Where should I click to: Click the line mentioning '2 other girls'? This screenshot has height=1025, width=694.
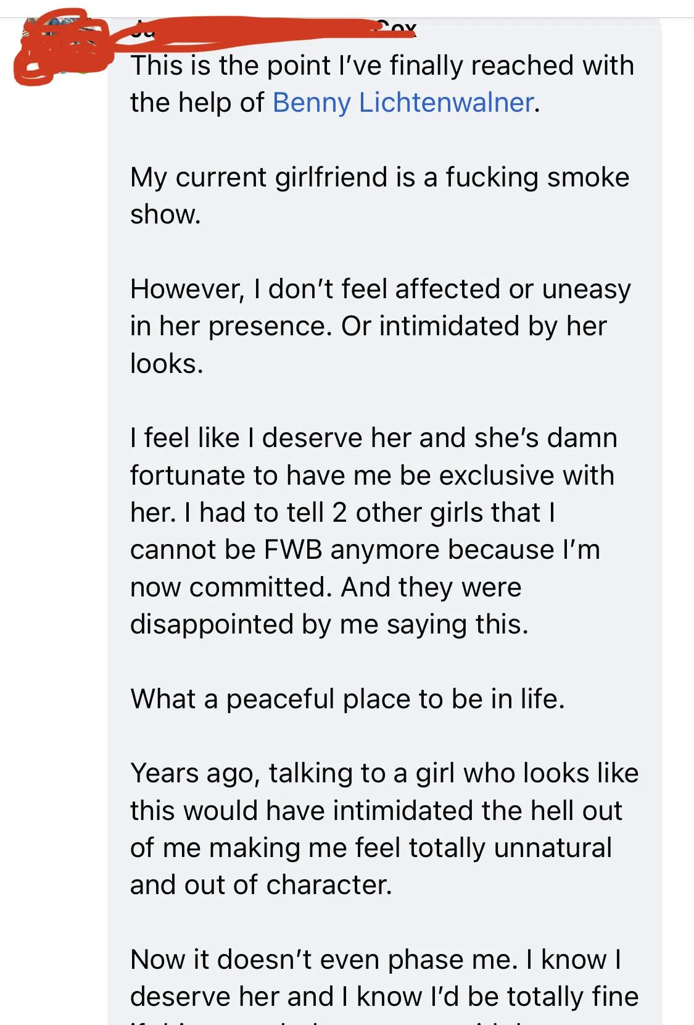coord(342,512)
